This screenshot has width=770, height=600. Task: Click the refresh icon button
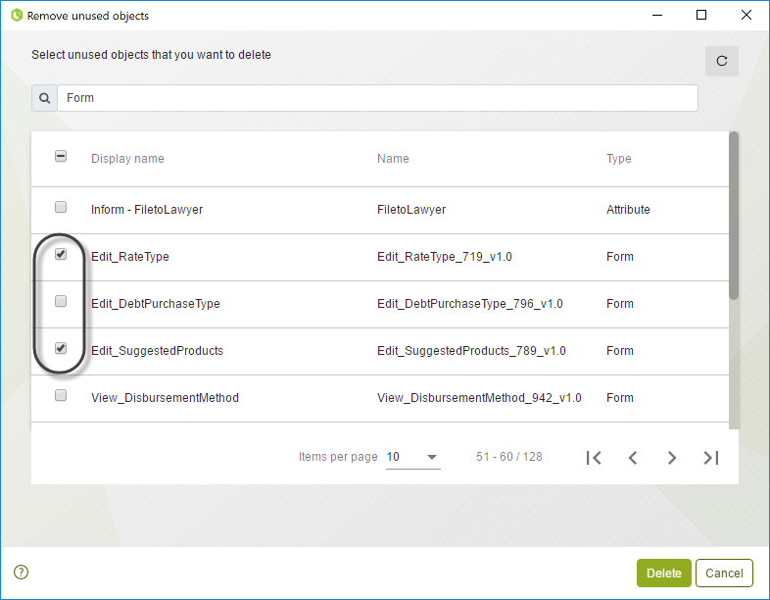pyautogui.click(x=721, y=61)
